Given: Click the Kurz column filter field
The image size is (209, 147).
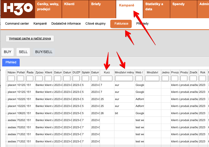Looking at the screenshot, I should click(106, 78).
